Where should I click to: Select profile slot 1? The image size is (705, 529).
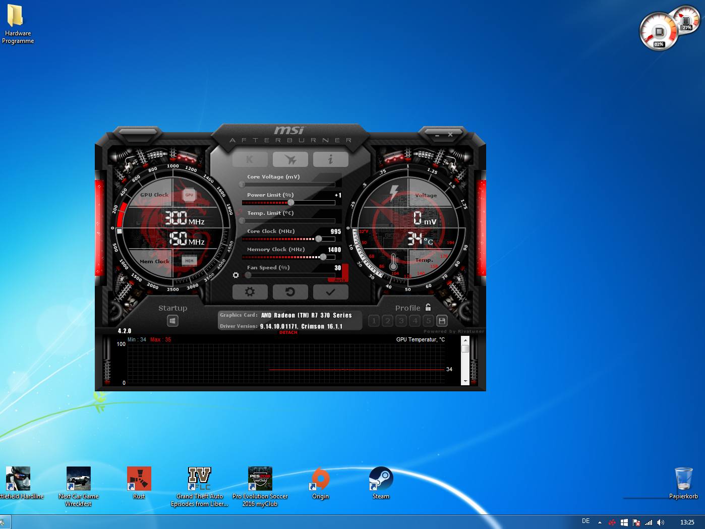(x=374, y=321)
